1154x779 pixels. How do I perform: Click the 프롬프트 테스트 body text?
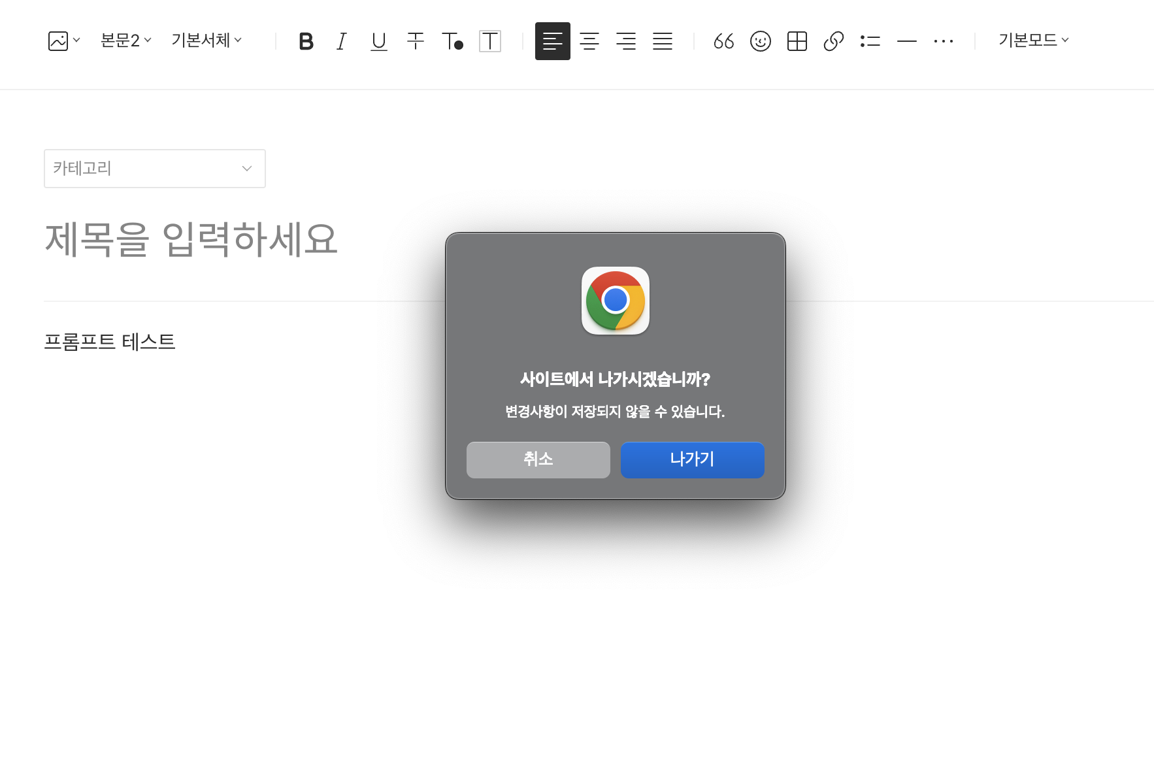tap(110, 342)
